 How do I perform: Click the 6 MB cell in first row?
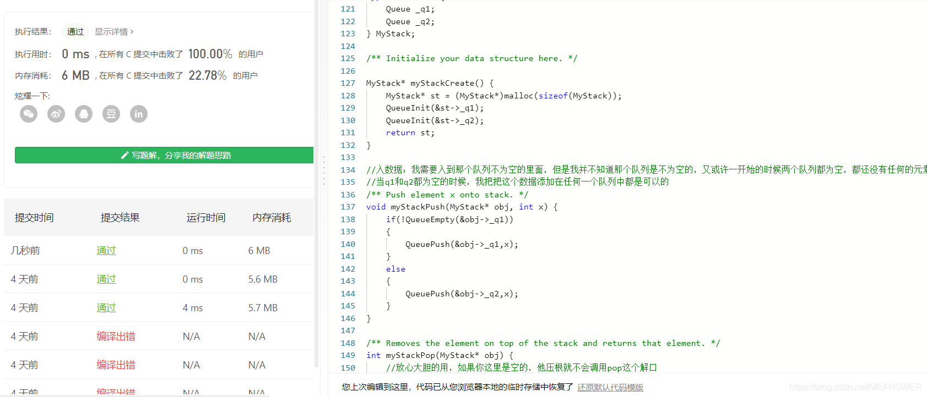[x=259, y=251]
